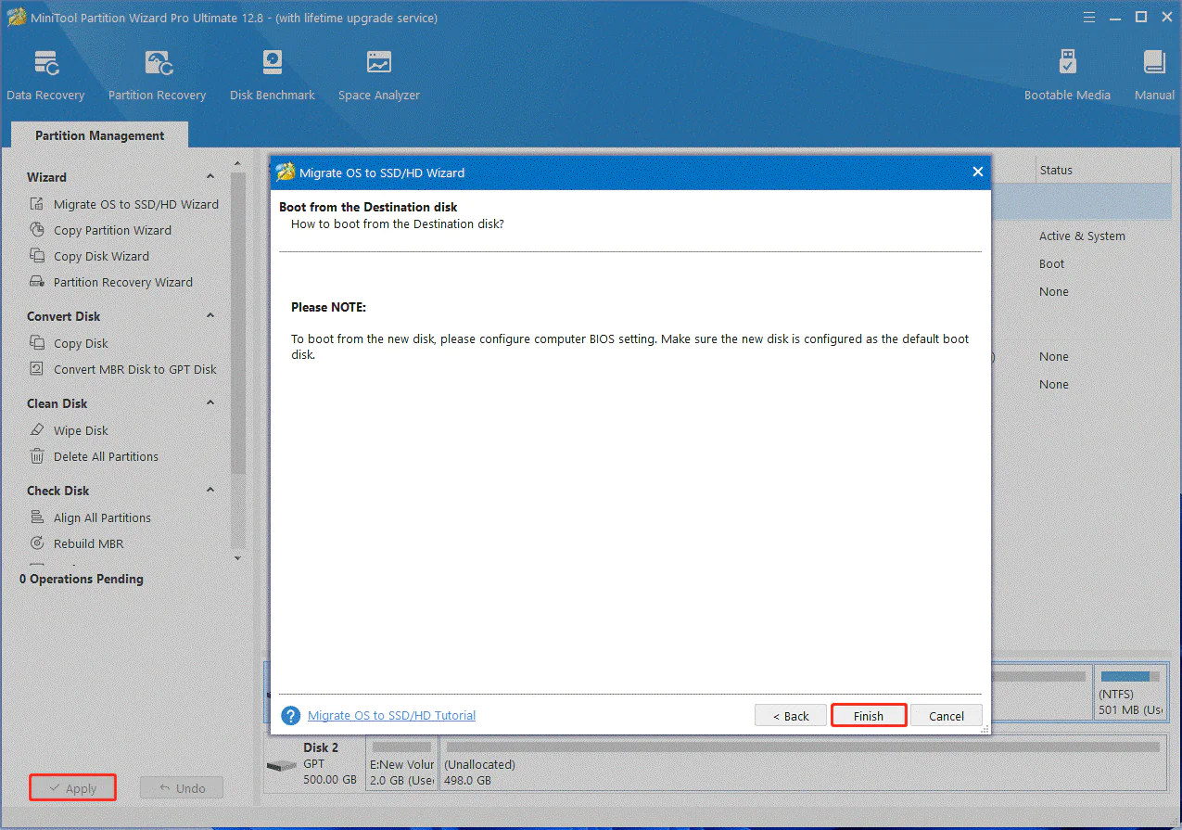The width and height of the screenshot is (1182, 830).
Task: Choose Convert MBR Disk to GPT Disk
Action: pyautogui.click(x=134, y=369)
